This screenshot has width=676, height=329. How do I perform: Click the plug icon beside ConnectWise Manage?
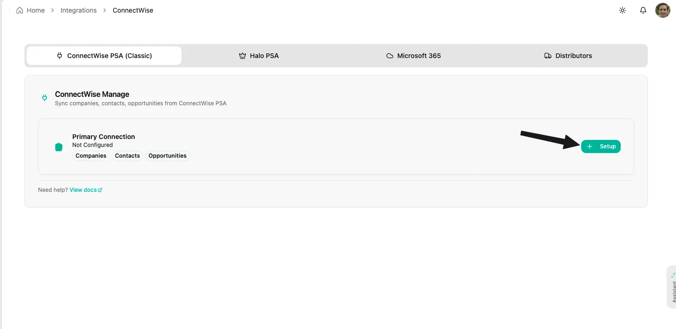pos(45,98)
